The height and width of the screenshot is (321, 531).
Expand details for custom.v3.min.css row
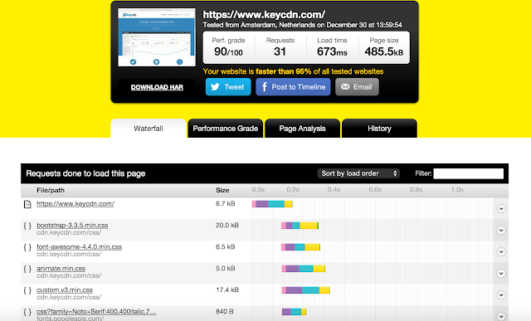[x=501, y=295]
